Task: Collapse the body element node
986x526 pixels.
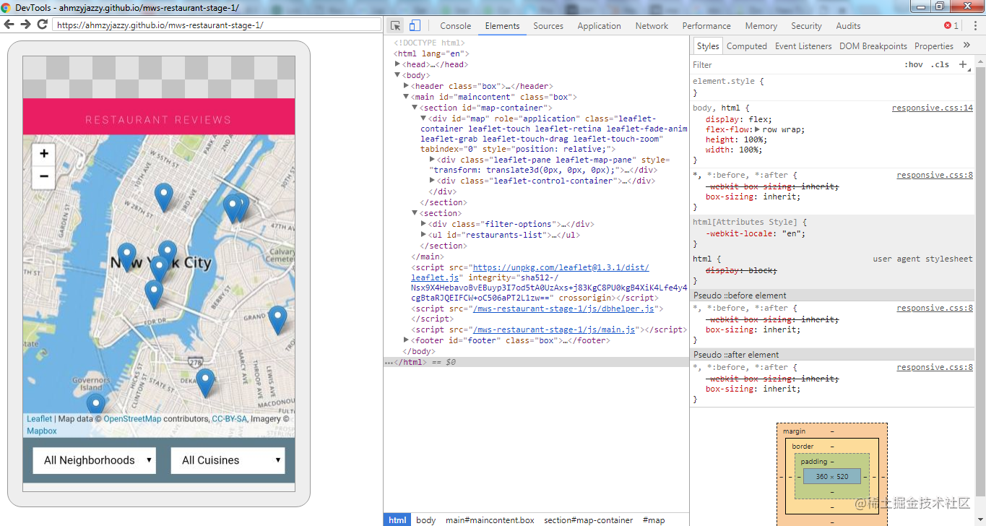Action: 397,75
